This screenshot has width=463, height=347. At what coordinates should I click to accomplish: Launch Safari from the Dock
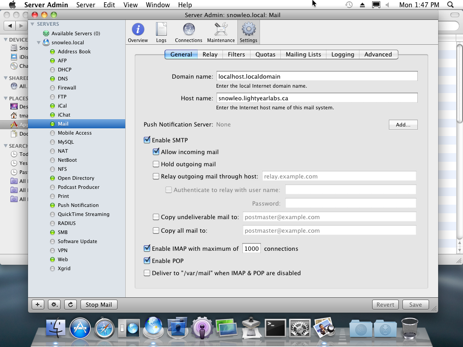(104, 328)
